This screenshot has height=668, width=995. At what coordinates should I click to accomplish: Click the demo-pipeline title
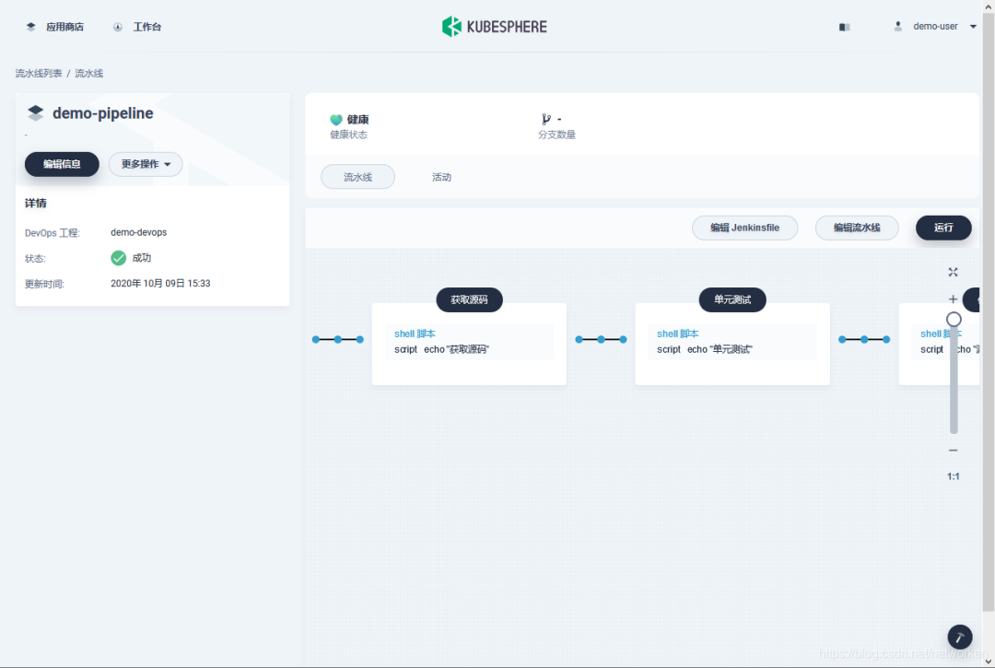click(103, 113)
